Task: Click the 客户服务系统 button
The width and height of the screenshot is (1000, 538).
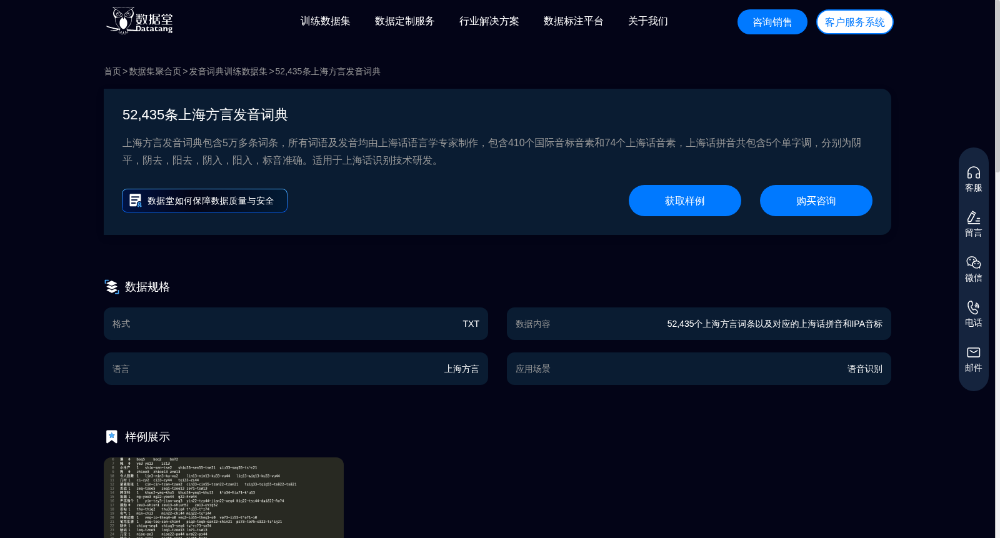Action: tap(855, 22)
